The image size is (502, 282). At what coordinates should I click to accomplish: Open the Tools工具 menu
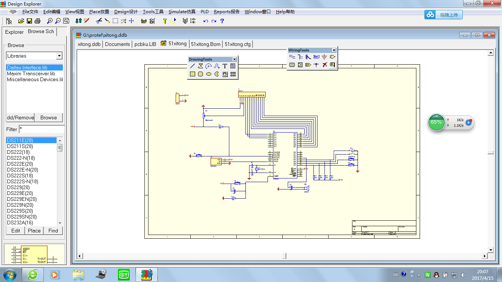[153, 12]
